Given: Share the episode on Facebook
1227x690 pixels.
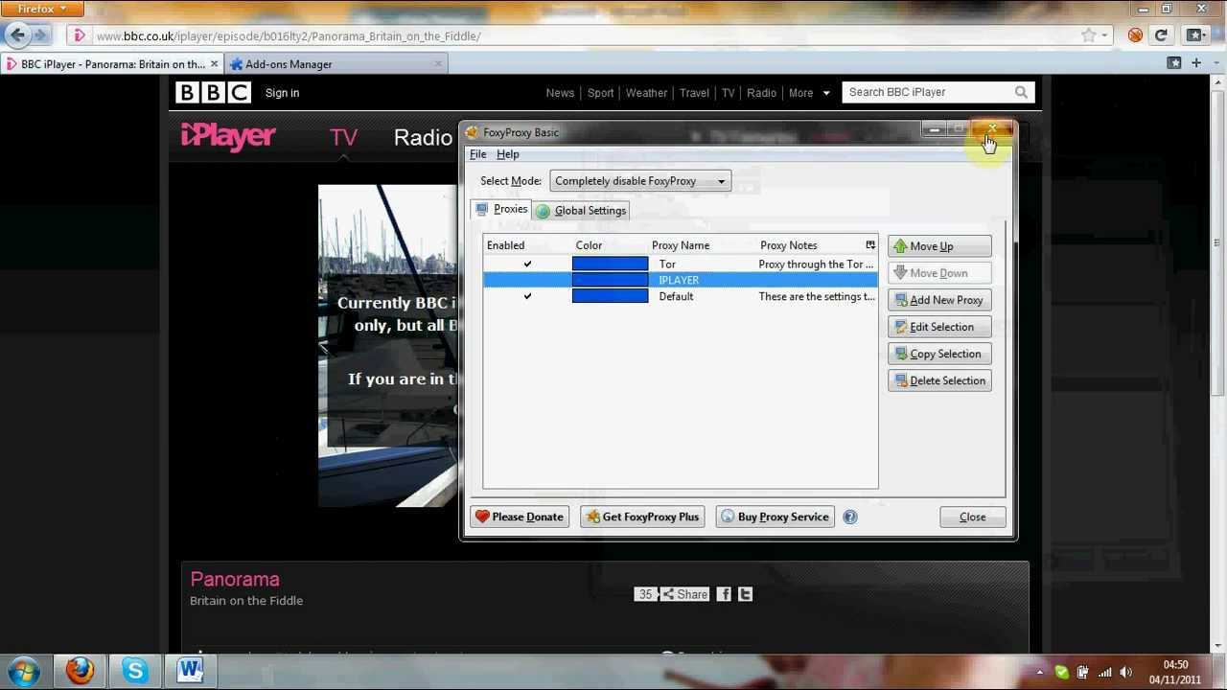Looking at the screenshot, I should [x=724, y=594].
